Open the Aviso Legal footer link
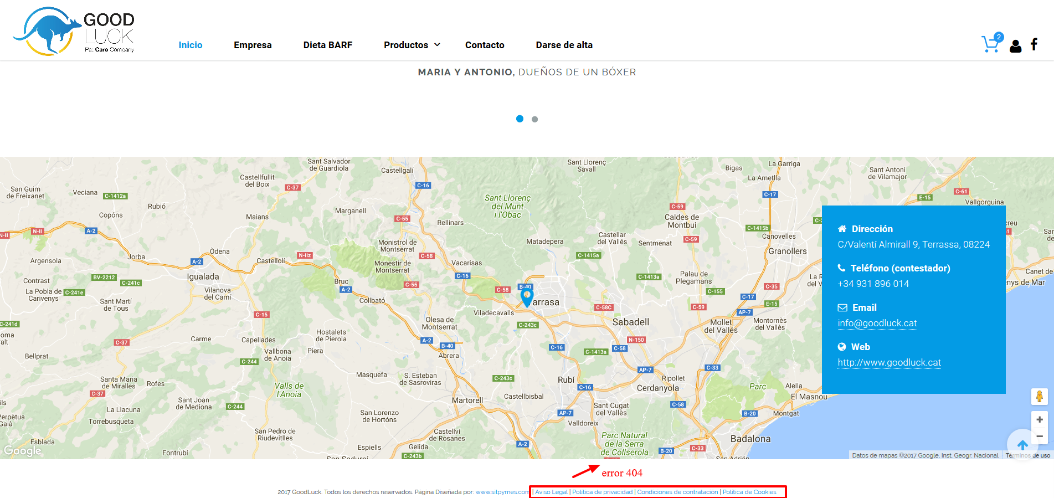The image size is (1054, 498). (x=551, y=492)
